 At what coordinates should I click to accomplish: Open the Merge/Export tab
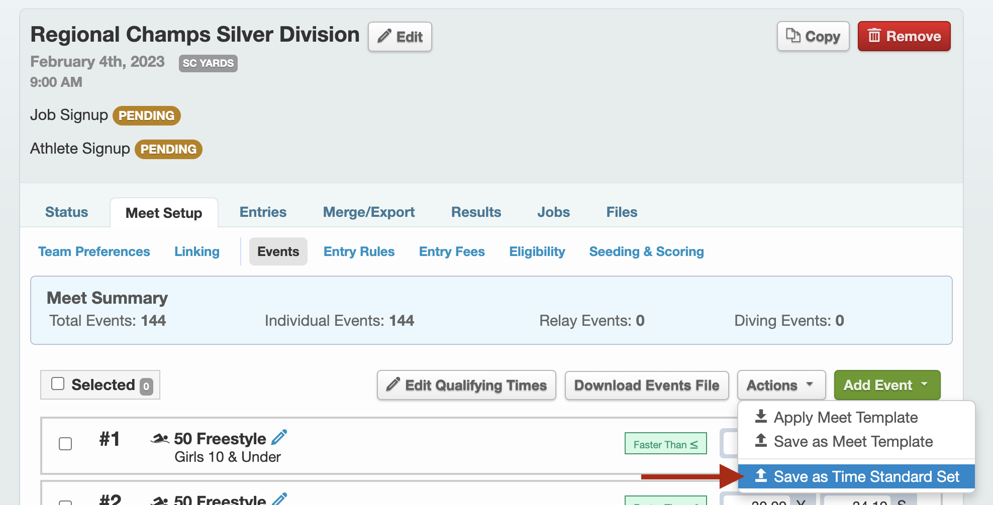coord(369,212)
